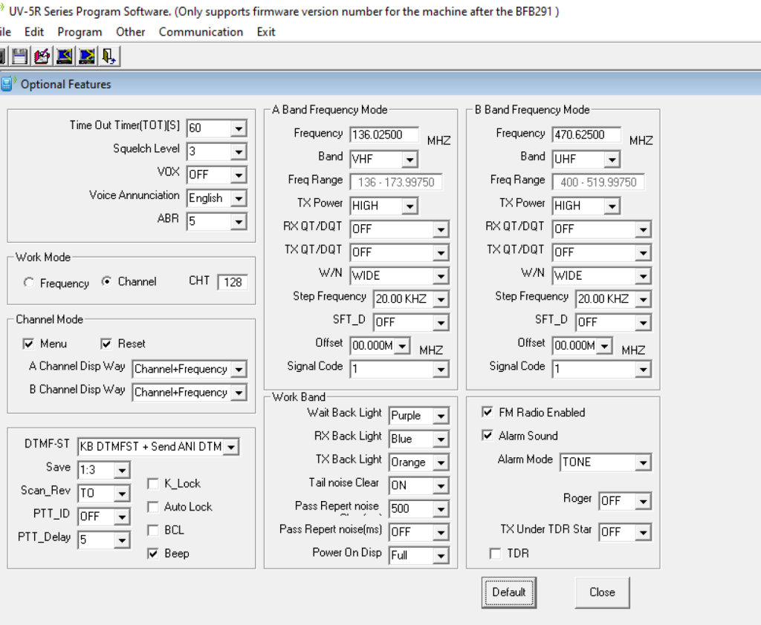Click the write-to-radio icon with right arrow
The height and width of the screenshot is (625, 761).
[87, 56]
